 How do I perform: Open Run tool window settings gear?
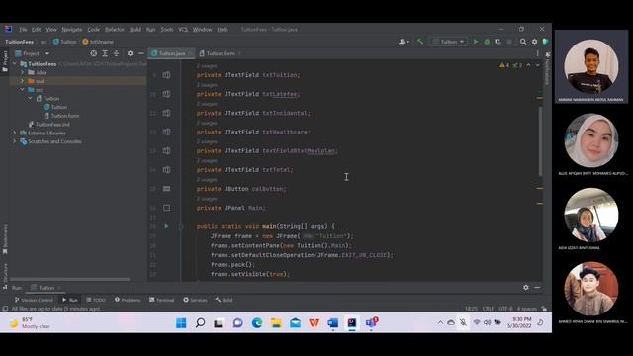pos(525,287)
